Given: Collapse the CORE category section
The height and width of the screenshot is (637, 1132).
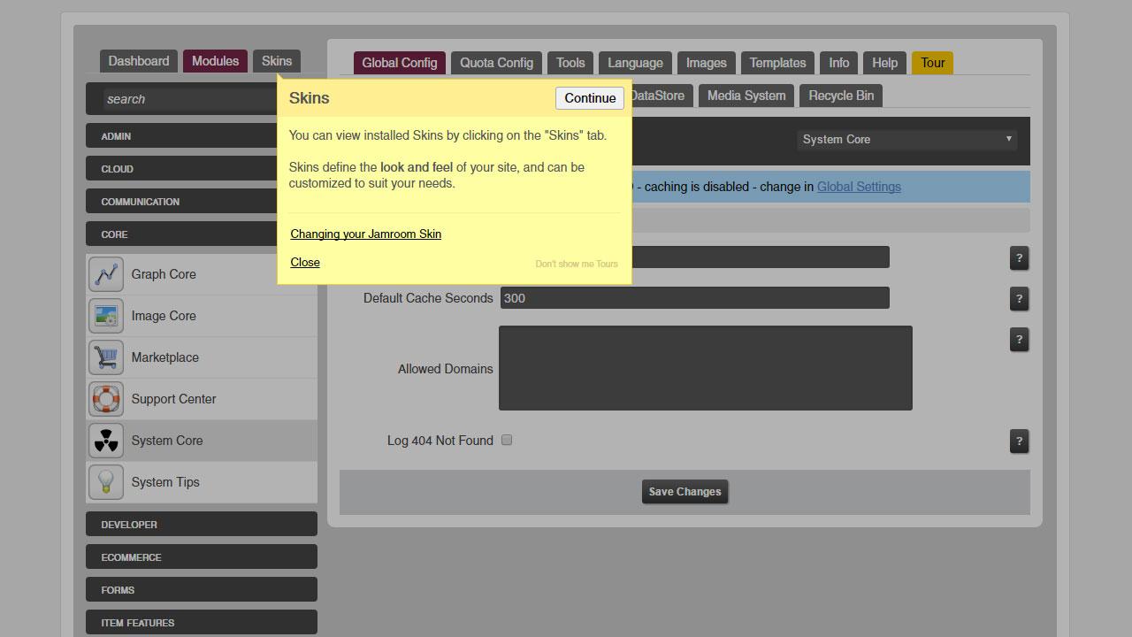Looking at the screenshot, I should pos(182,234).
